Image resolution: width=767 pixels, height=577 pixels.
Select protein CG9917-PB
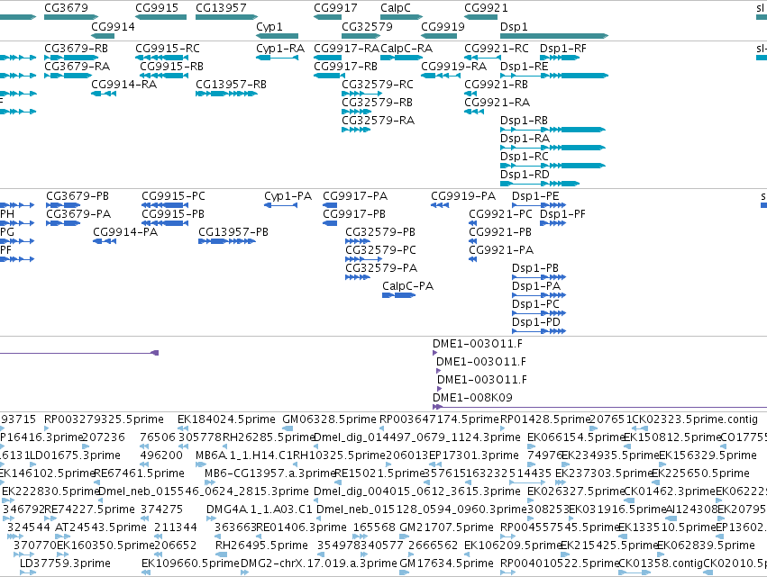[x=353, y=214]
